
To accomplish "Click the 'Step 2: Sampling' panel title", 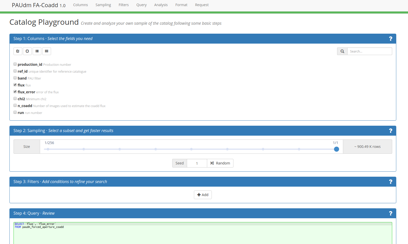I will [29, 131].
